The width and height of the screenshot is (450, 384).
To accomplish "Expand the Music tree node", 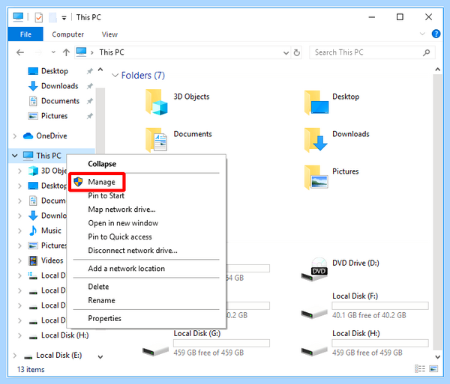I will [x=19, y=231].
